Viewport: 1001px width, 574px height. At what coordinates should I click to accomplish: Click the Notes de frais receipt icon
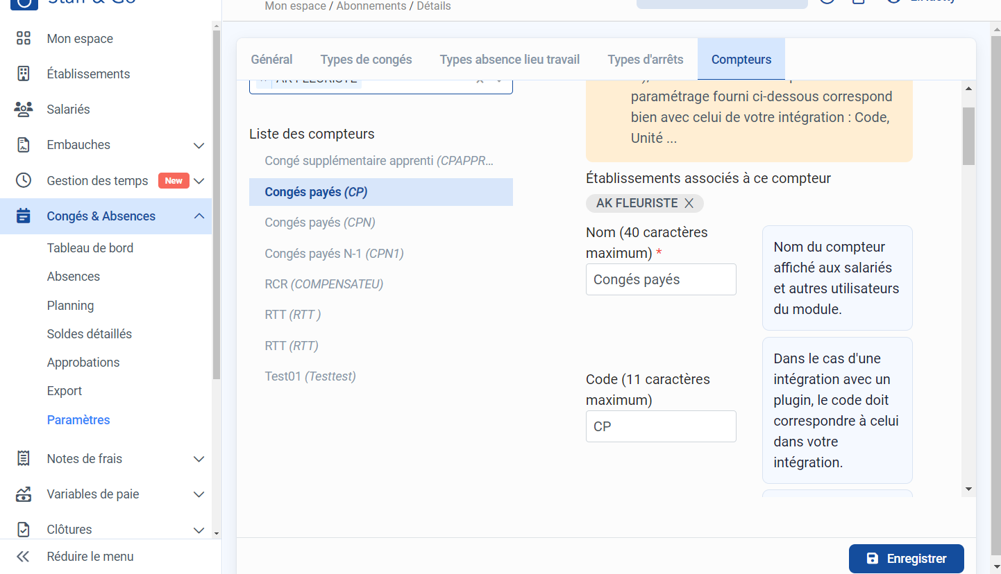[24, 458]
